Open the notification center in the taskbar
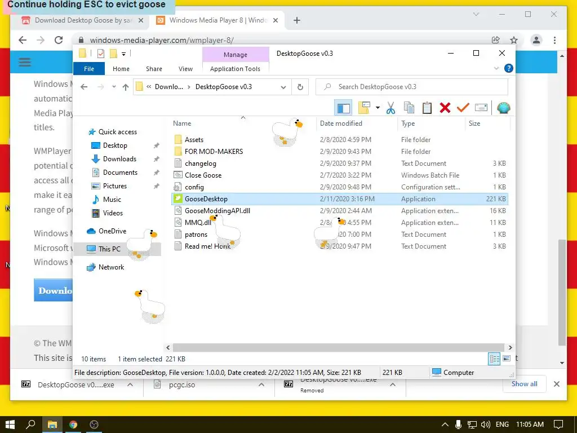Screen dimensions: 577x433 tap(558, 425)
